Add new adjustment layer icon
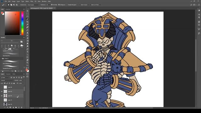Screen dimensions: 201x113 pyautogui.click(x=13, y=107)
